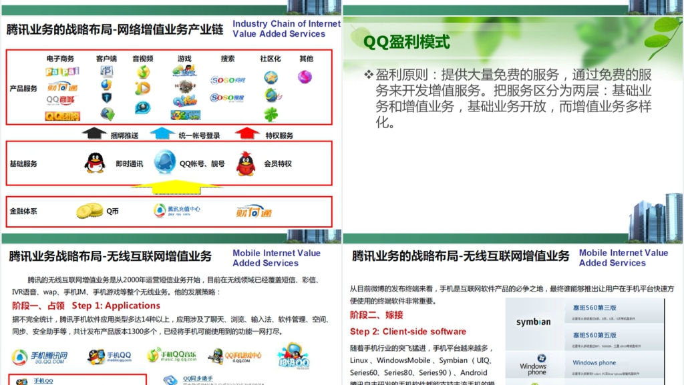Click the black arrow beside 捆绑推送

pos(94,133)
